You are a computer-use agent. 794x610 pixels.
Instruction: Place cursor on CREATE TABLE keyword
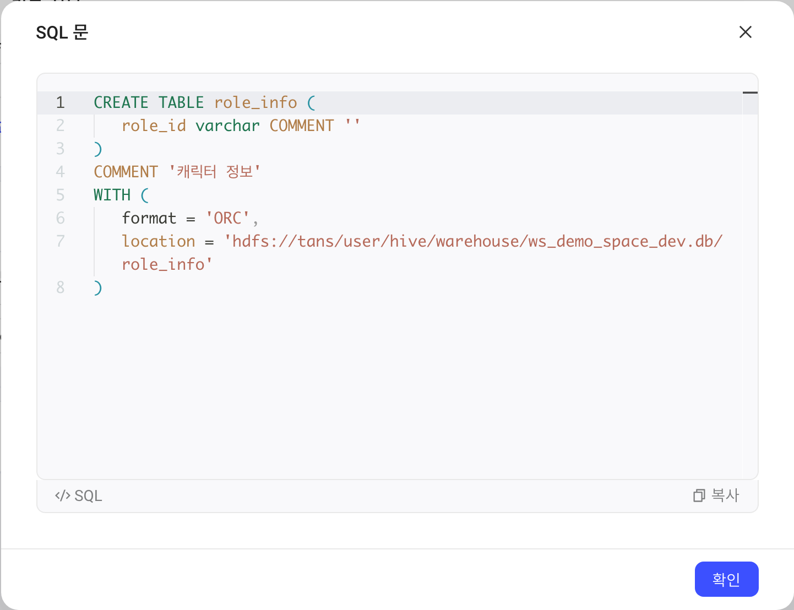click(149, 102)
